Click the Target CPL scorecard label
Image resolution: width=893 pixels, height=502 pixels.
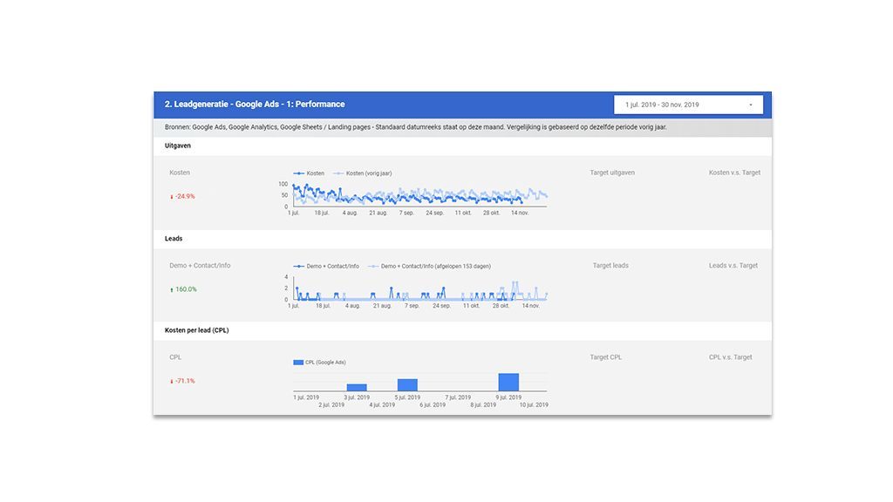606,356
